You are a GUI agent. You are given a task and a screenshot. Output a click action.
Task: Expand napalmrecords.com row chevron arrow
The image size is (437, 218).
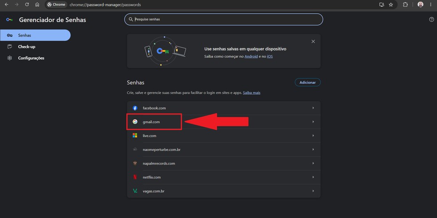(x=313, y=163)
